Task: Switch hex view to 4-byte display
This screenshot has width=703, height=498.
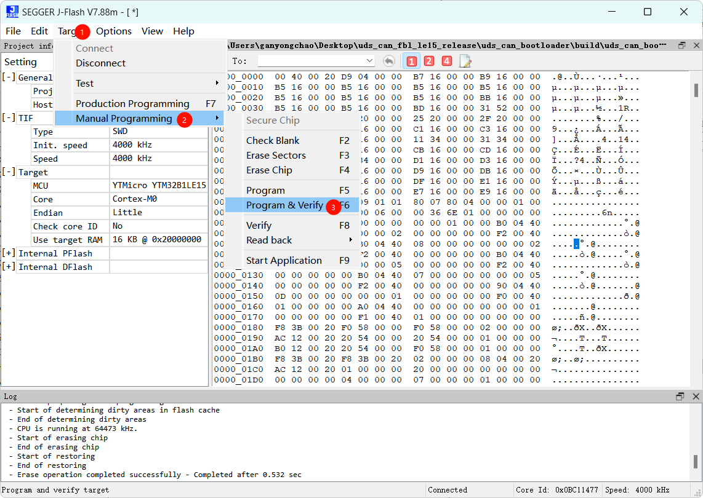Action: (446, 61)
